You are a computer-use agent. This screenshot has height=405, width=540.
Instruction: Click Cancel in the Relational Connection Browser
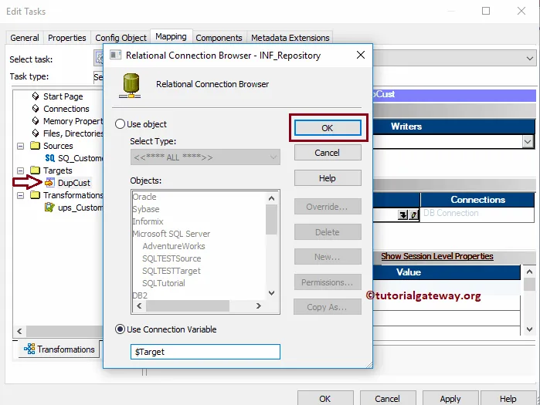(x=328, y=152)
